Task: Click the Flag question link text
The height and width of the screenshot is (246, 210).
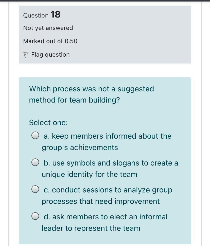Action: [x=50, y=55]
